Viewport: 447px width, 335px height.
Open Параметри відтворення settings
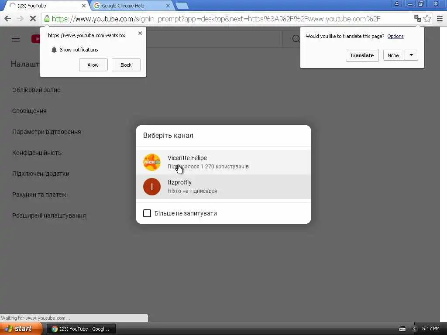pos(46,132)
